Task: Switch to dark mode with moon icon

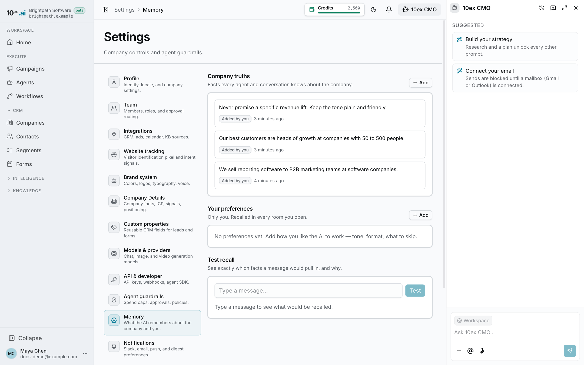Action: point(373,10)
